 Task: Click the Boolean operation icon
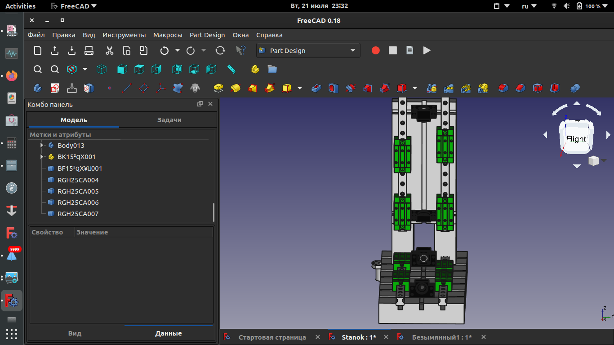pyautogui.click(x=575, y=88)
